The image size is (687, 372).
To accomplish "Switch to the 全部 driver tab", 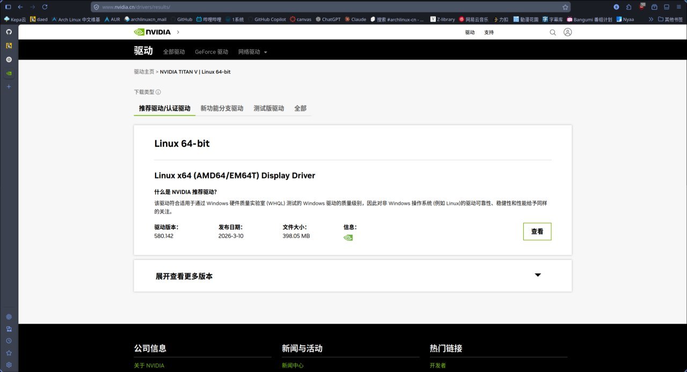I will click(x=300, y=108).
